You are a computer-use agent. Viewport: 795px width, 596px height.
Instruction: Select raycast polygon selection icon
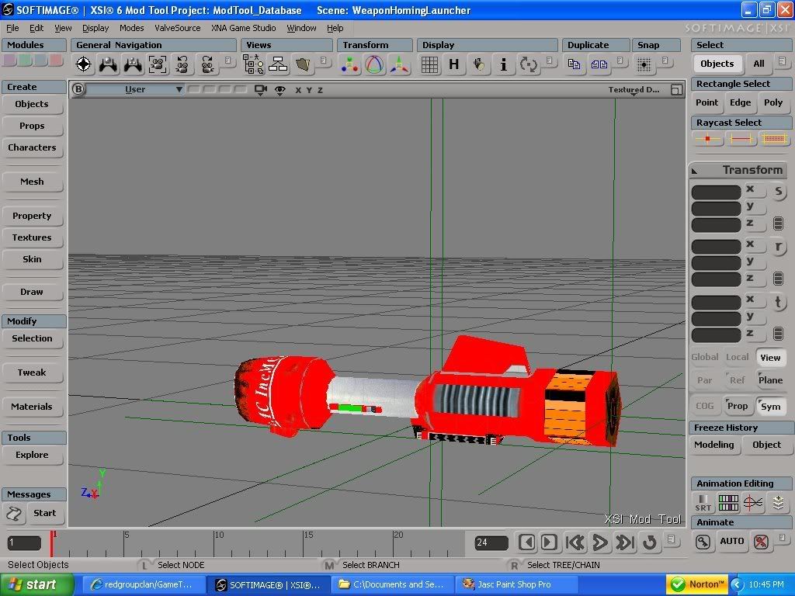tap(774, 138)
